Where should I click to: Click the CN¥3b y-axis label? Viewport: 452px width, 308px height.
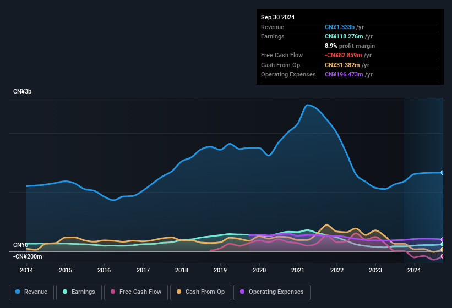pyautogui.click(x=22, y=91)
